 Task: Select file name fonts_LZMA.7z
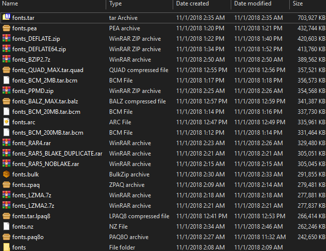point(32,195)
